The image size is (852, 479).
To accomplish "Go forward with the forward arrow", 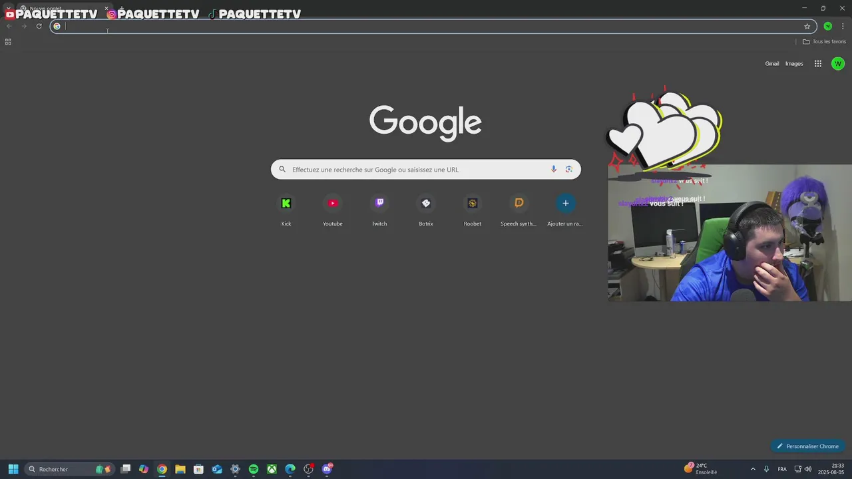I will 24,27.
